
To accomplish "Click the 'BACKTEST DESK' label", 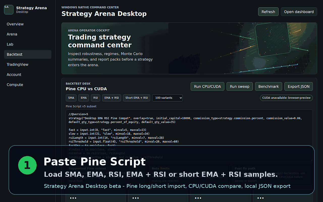I will (78, 84).
